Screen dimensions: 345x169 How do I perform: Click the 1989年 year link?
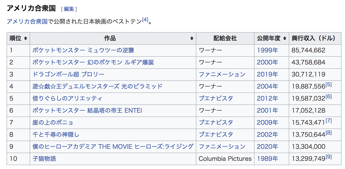pyautogui.click(x=267, y=158)
